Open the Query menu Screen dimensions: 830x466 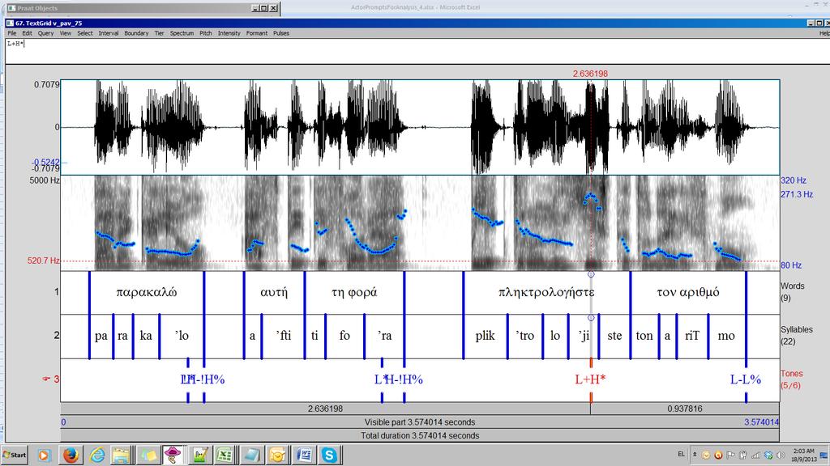point(45,33)
